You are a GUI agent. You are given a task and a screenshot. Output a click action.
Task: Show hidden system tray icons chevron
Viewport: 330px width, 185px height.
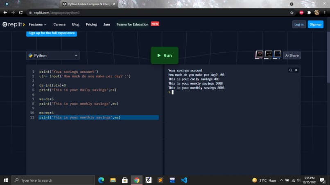coord(281,180)
